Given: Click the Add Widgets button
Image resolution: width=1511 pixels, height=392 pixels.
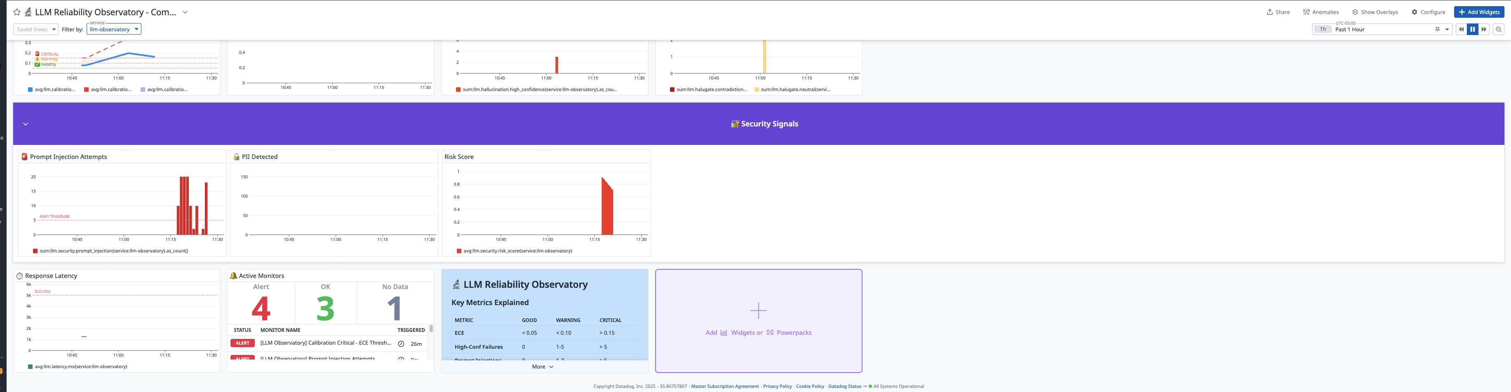Looking at the screenshot, I should (x=1479, y=12).
